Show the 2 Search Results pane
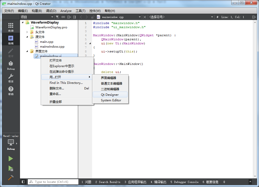The height and width of the screenshot is (187, 259). coord(108,182)
